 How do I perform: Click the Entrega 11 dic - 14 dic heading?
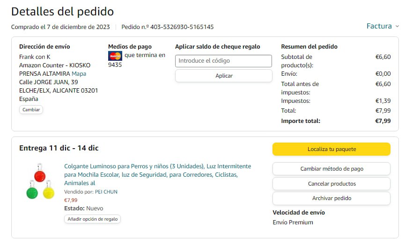(x=59, y=148)
